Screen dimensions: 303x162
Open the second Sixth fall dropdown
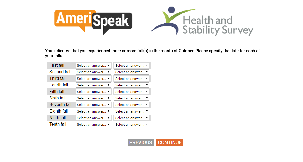tap(132, 98)
